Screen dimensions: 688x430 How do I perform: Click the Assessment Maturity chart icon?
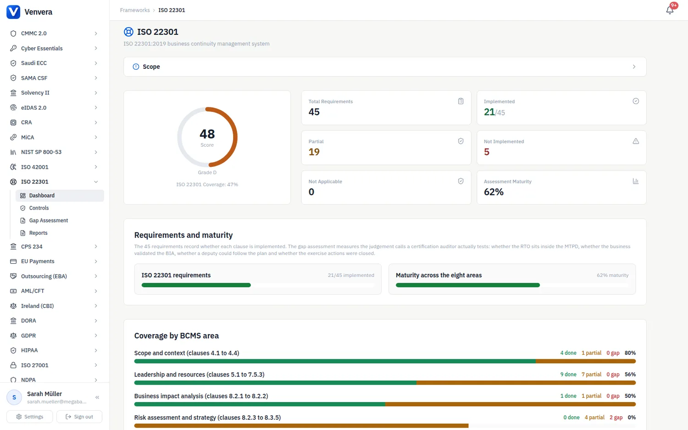point(636,181)
